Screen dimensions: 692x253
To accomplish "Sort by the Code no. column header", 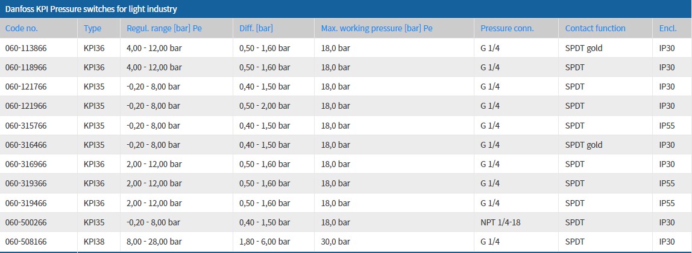I will 22,28.
